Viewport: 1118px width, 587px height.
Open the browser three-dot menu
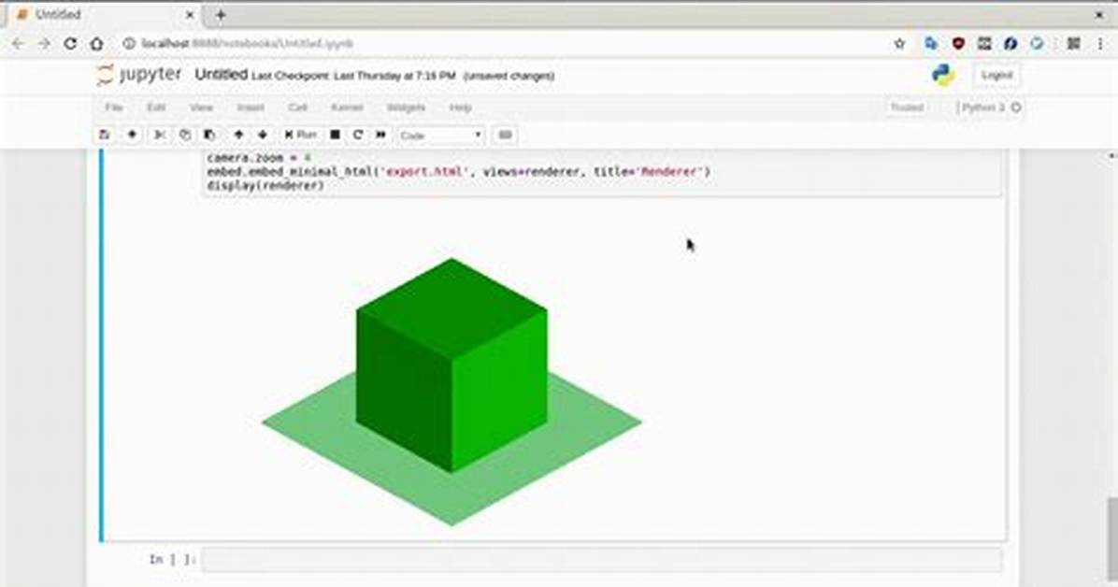tap(1100, 44)
